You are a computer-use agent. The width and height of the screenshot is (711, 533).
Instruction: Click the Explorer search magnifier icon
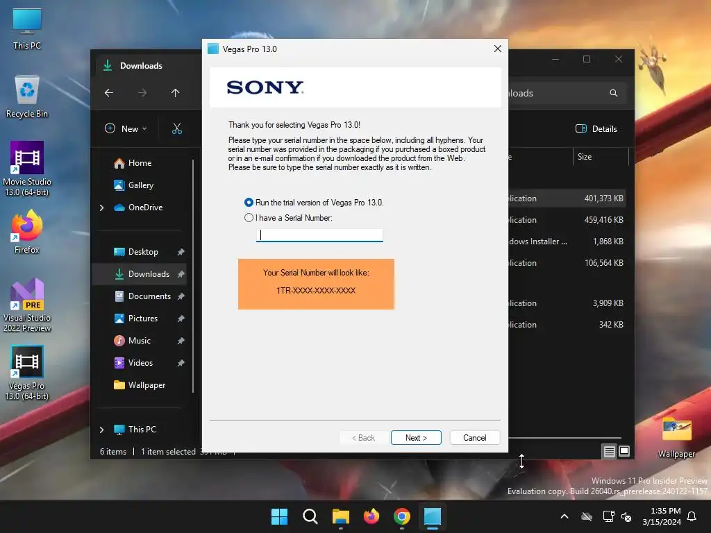614,93
